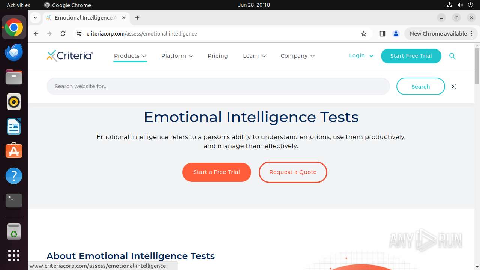Open Files from the Ubuntu dock
480x270 pixels.
point(14,77)
